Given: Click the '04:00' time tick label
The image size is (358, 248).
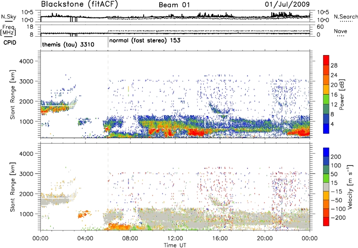Looking at the screenshot, I should click(85, 239).
